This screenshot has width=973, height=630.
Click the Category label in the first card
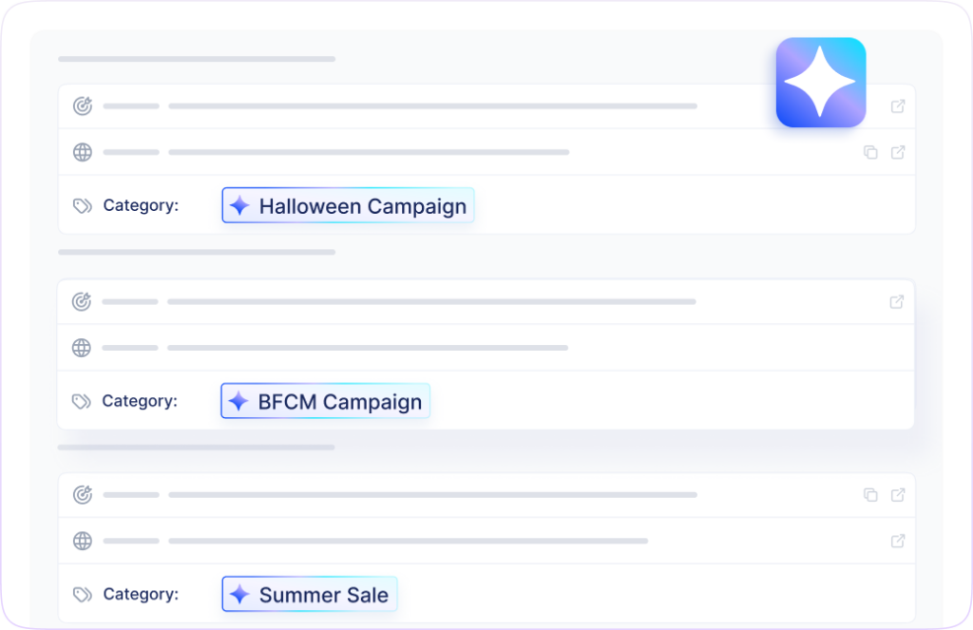[x=141, y=205]
